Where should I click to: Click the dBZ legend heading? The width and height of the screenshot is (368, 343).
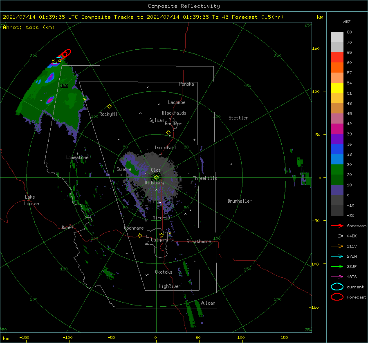pyautogui.click(x=347, y=22)
